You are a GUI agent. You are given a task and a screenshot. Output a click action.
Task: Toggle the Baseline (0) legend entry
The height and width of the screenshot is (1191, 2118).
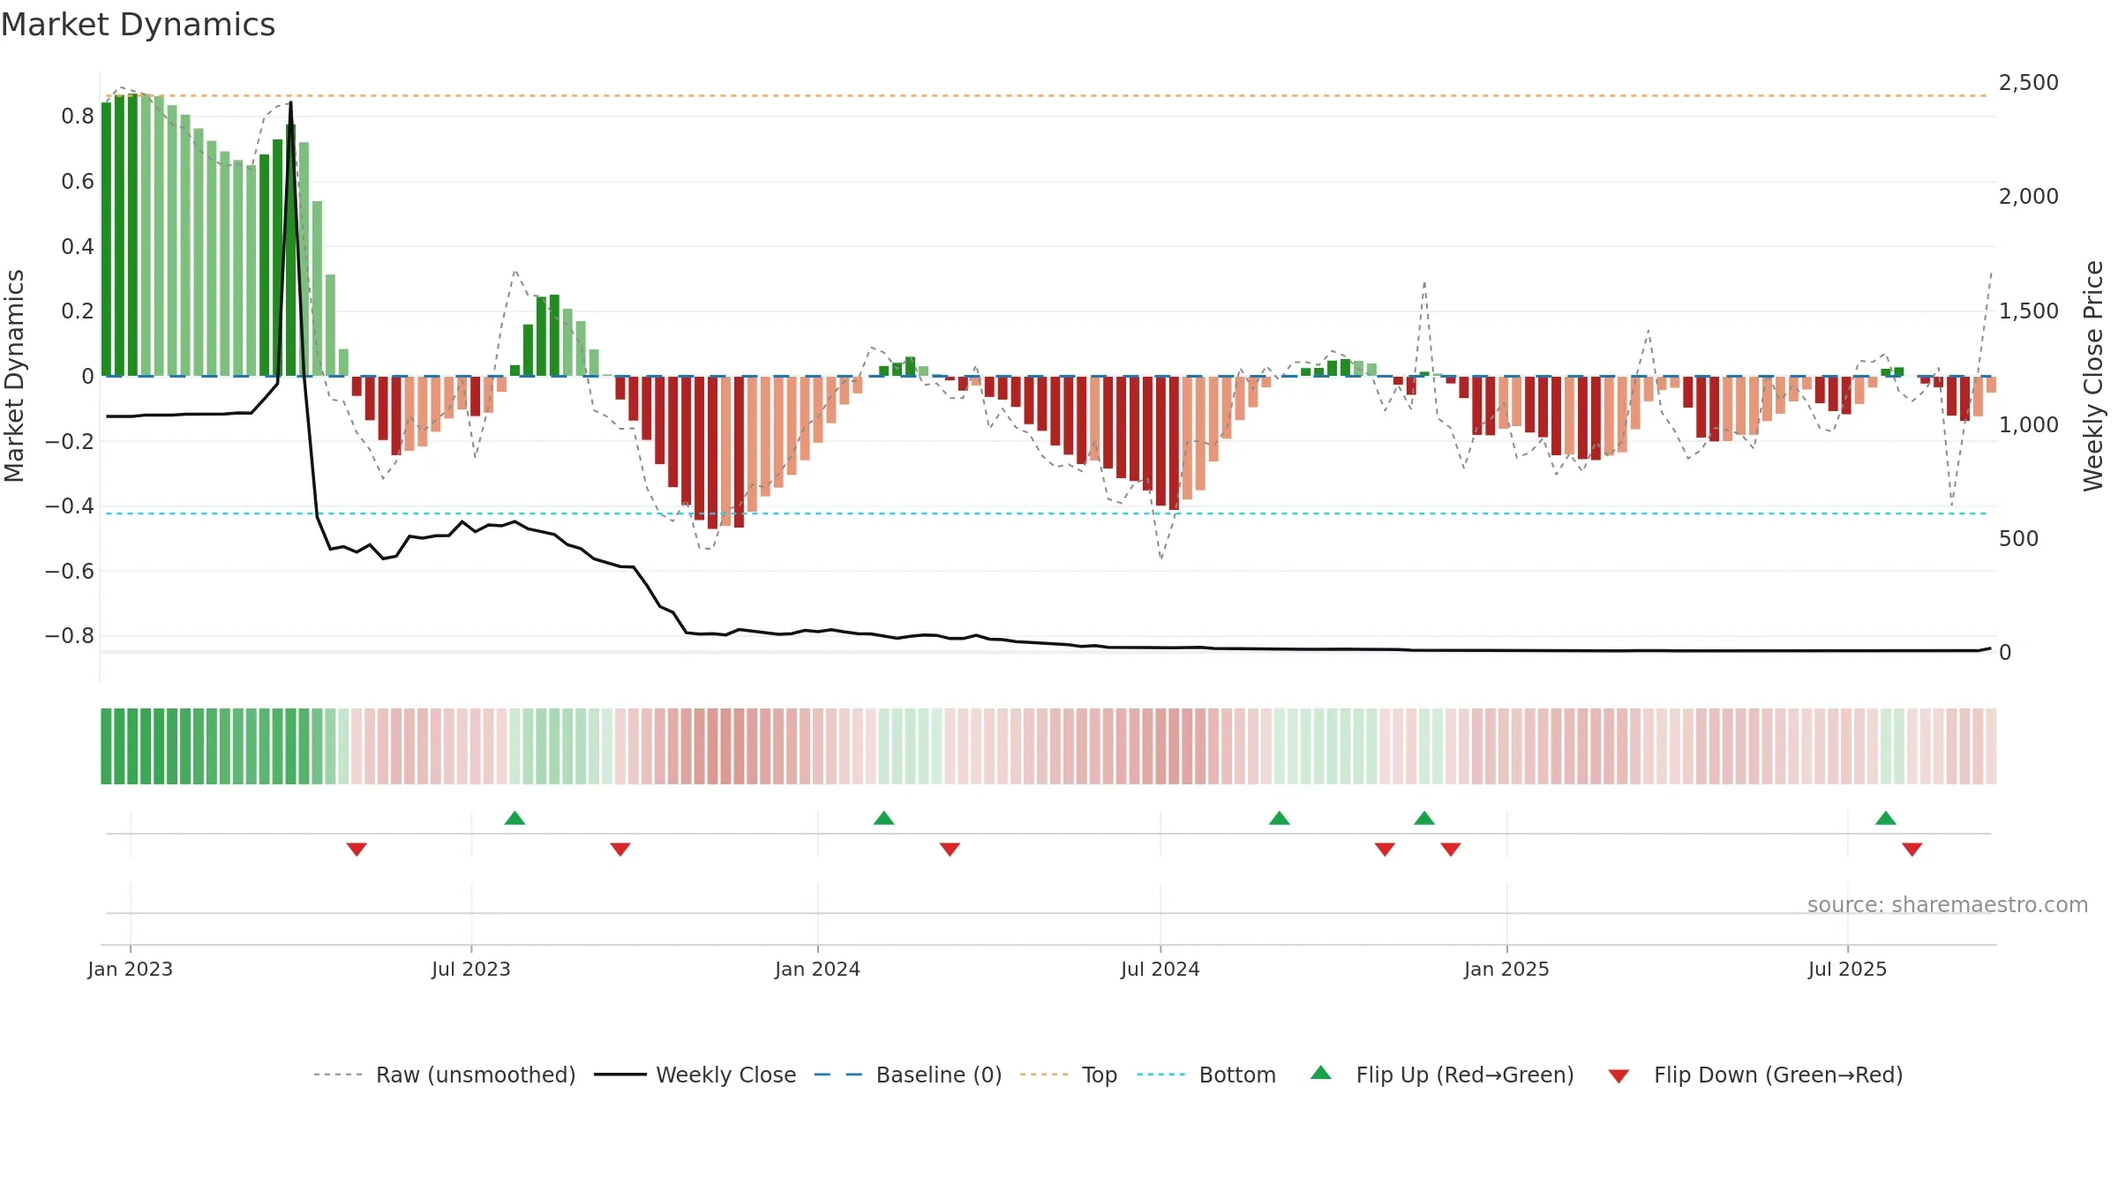click(907, 1075)
